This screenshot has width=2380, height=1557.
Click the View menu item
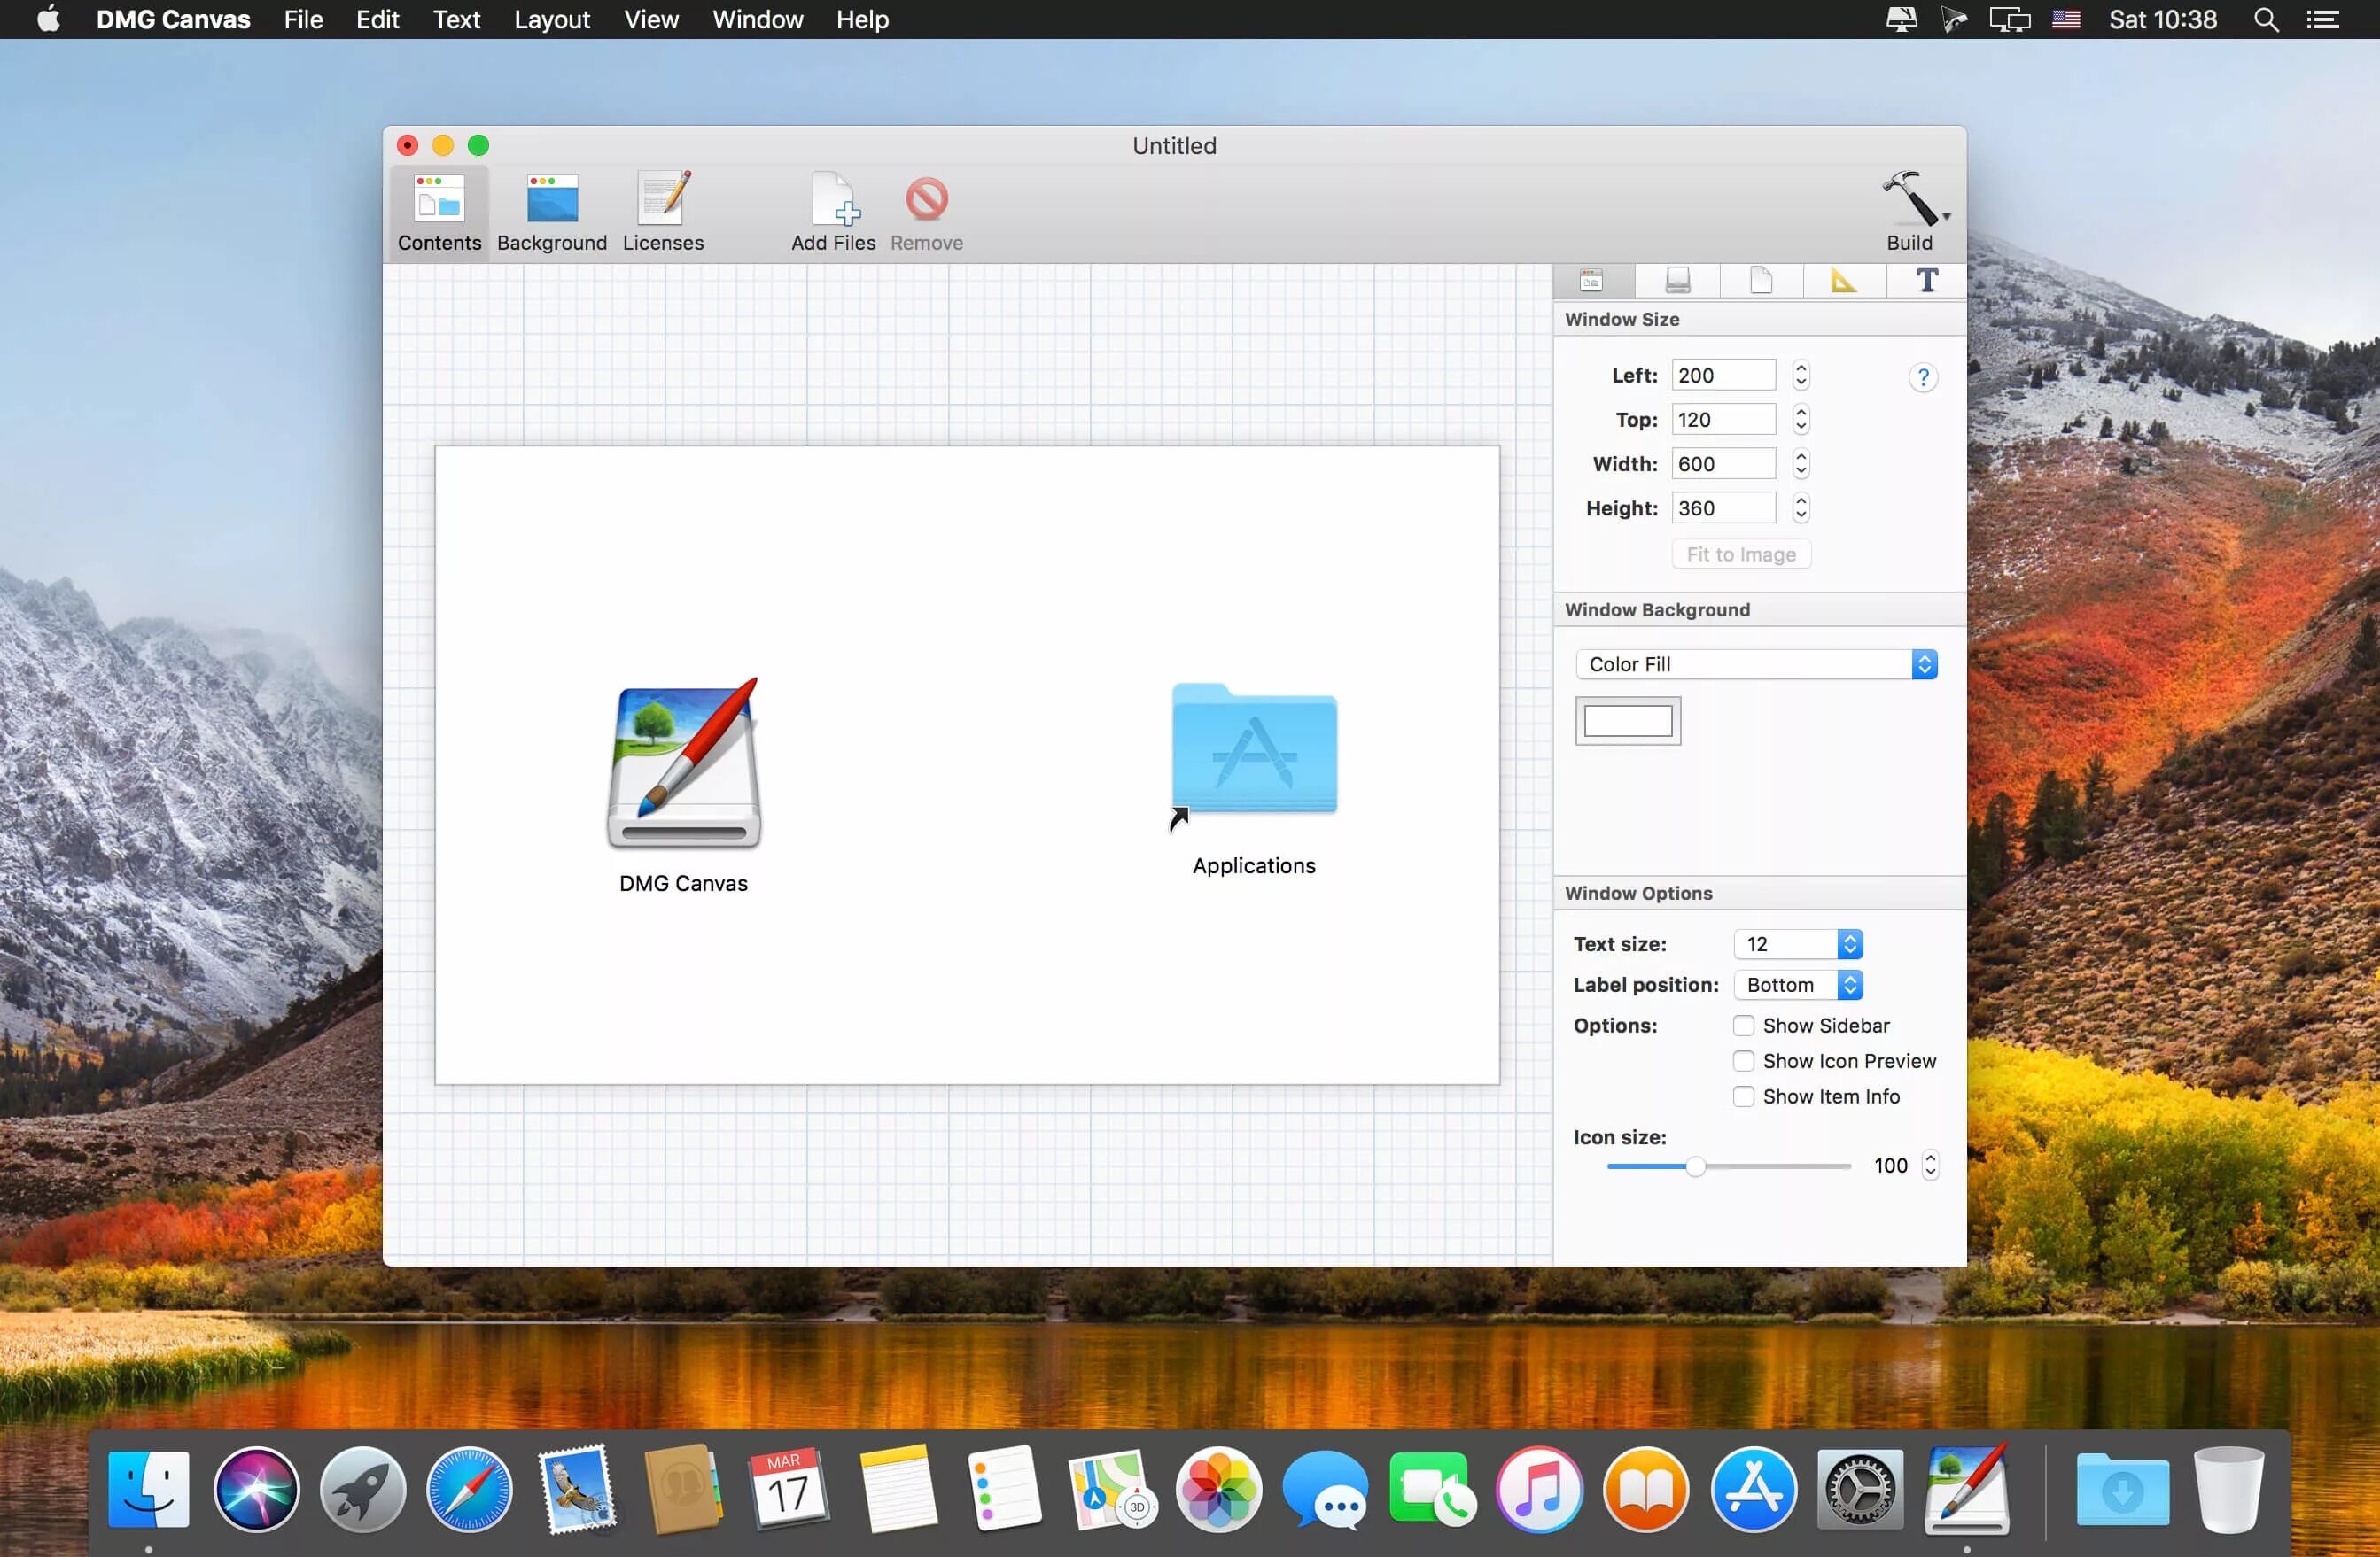[650, 19]
